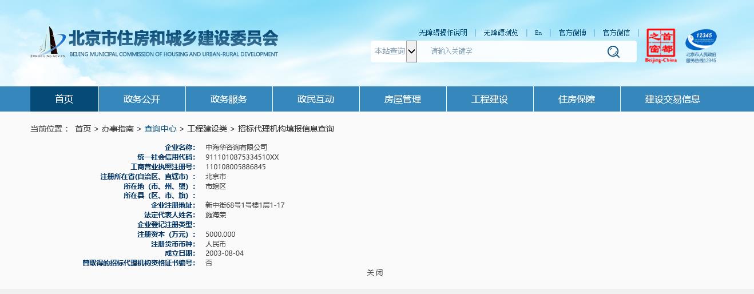Navigate to the 工程建设 section
754x294 pixels.
click(490, 99)
